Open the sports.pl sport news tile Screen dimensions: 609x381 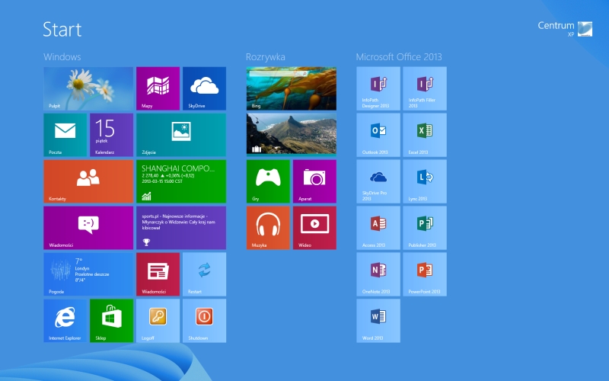[x=181, y=228]
